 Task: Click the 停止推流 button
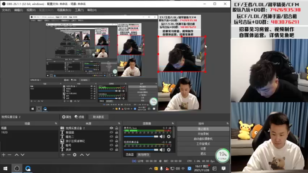[x=203, y=129]
